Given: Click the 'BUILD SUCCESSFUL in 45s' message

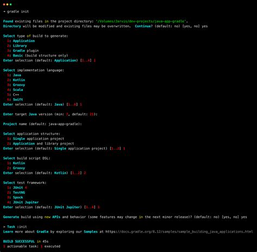Looking at the screenshot, I should 25,241.
